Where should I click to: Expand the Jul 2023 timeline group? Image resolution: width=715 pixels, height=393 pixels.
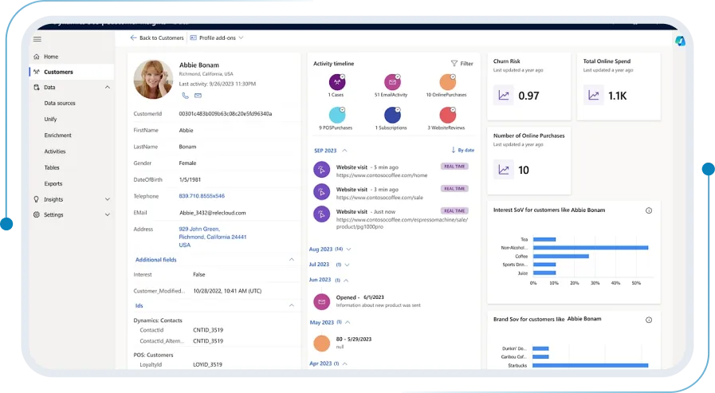point(347,265)
